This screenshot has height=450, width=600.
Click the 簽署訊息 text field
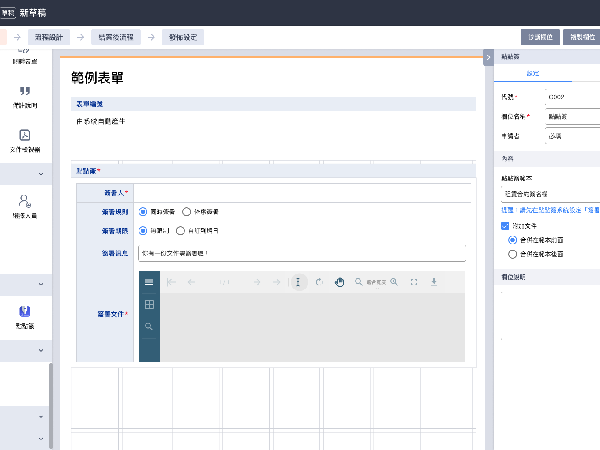[x=302, y=253]
